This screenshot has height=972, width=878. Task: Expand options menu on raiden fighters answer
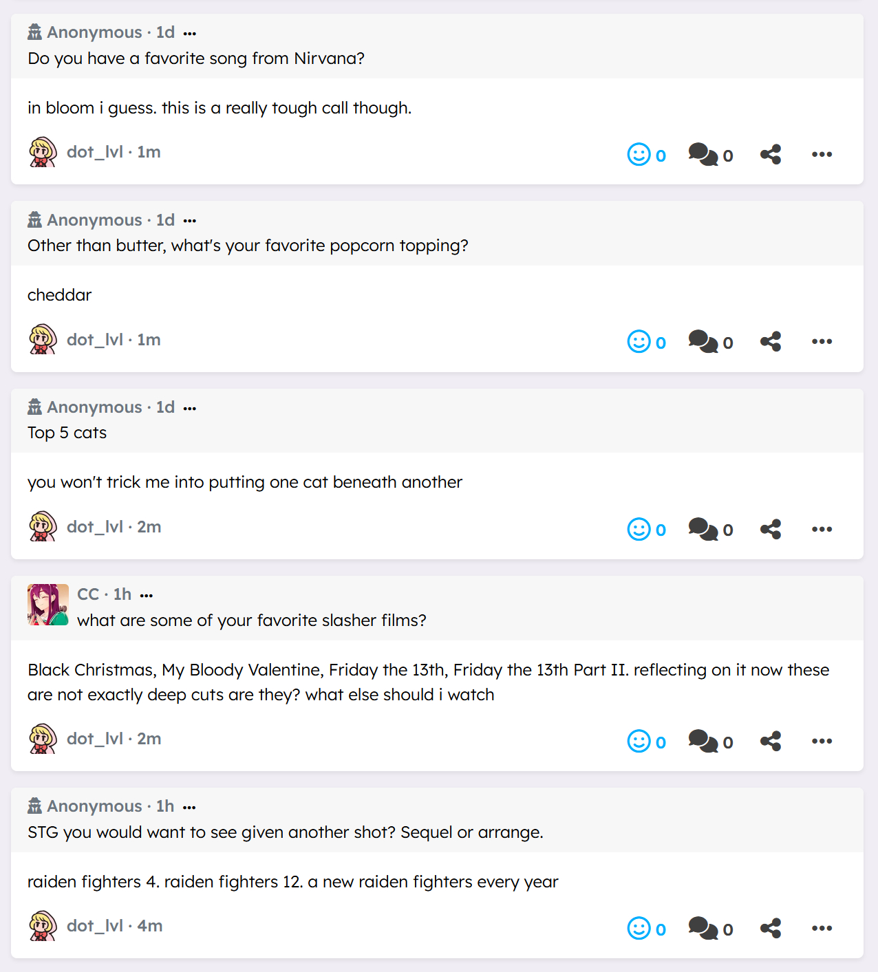pyautogui.click(x=822, y=928)
